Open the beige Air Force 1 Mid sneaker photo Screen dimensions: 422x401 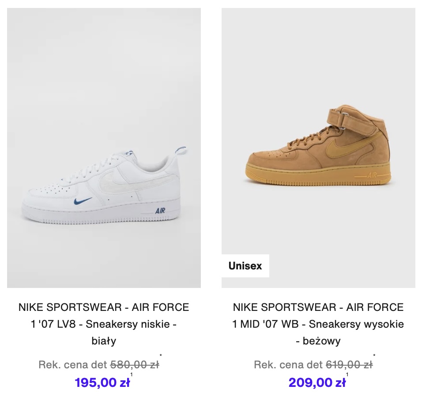(318, 148)
